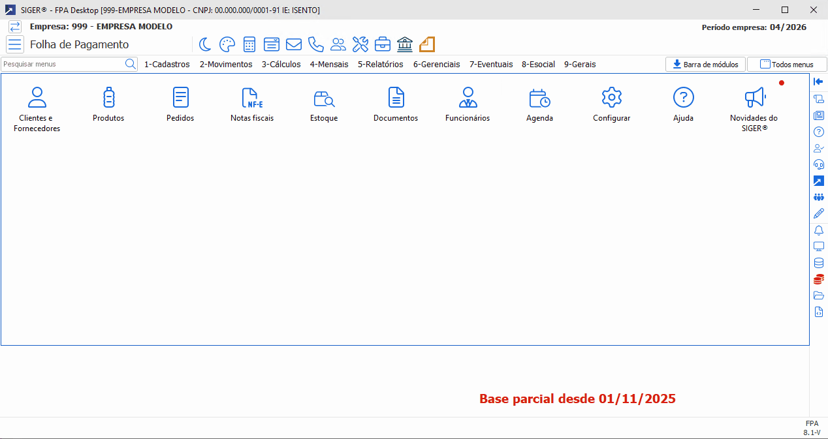This screenshot has height=439, width=828.
Task: Open the color palette theme icon
Action: click(227, 44)
